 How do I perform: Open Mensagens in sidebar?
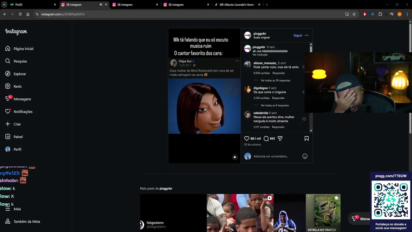[18, 99]
